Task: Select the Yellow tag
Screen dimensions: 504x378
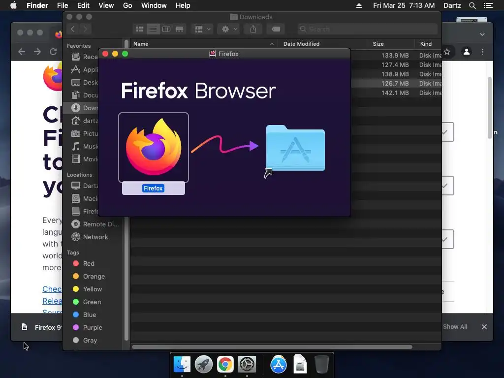Action: 88,289
